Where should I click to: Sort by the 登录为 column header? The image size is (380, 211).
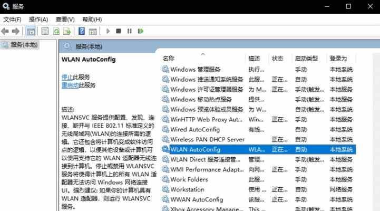(338, 59)
